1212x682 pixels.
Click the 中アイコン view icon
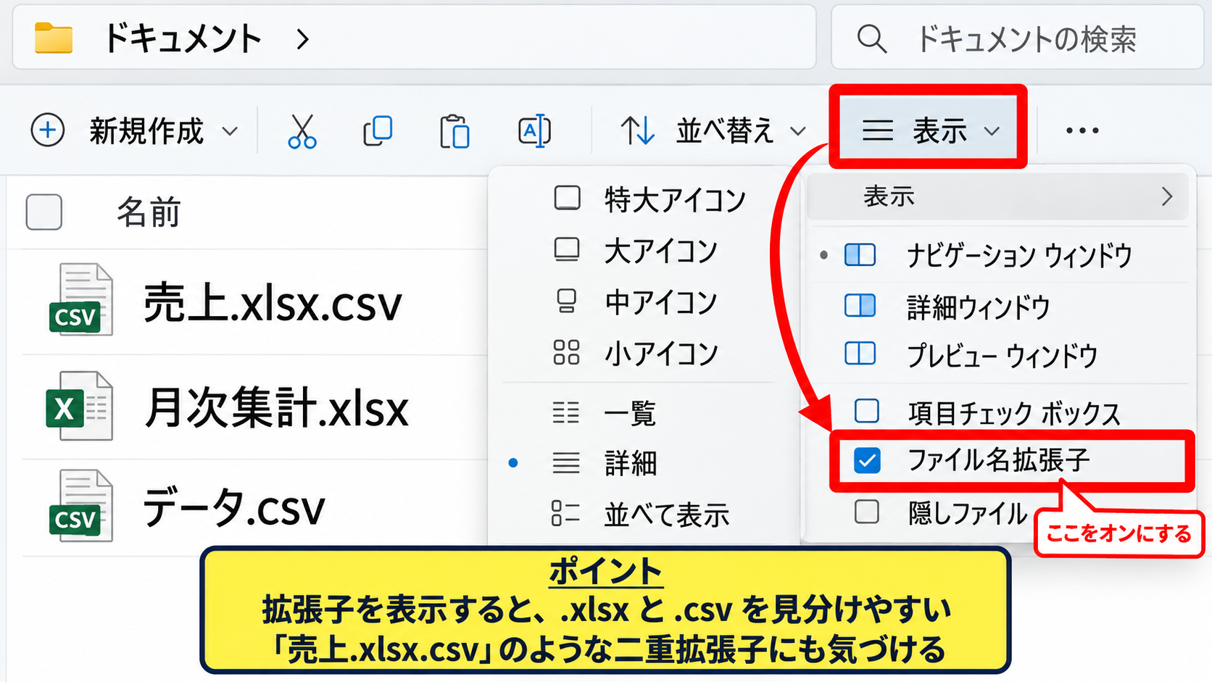pos(567,301)
